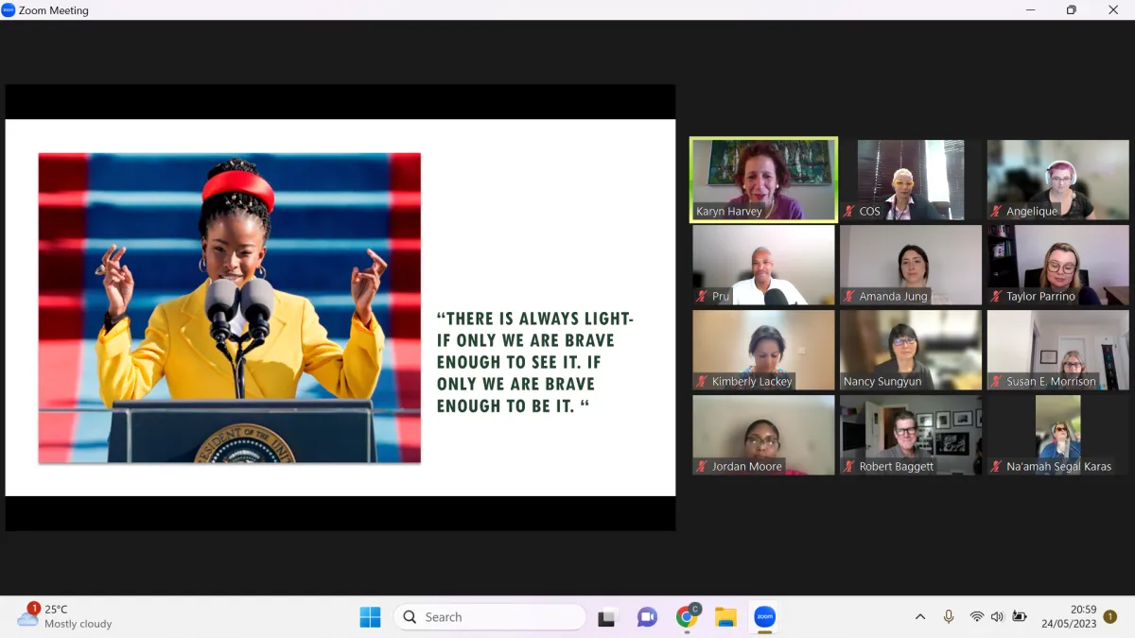Click the battery status icon

pyautogui.click(x=1020, y=617)
